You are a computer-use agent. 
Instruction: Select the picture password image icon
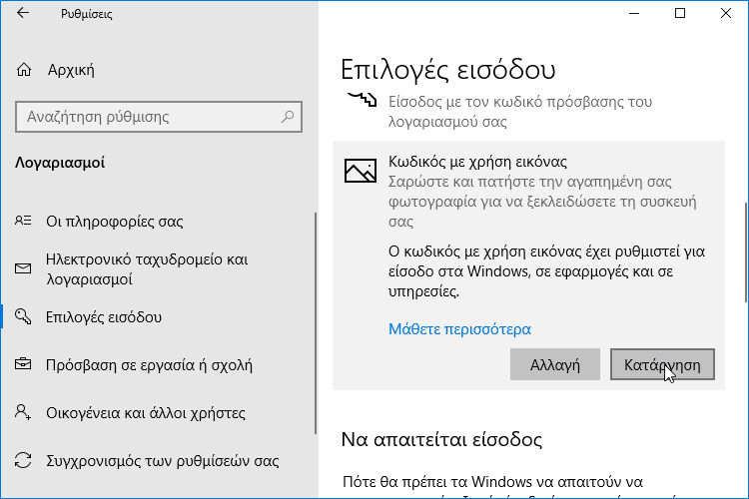click(x=361, y=171)
